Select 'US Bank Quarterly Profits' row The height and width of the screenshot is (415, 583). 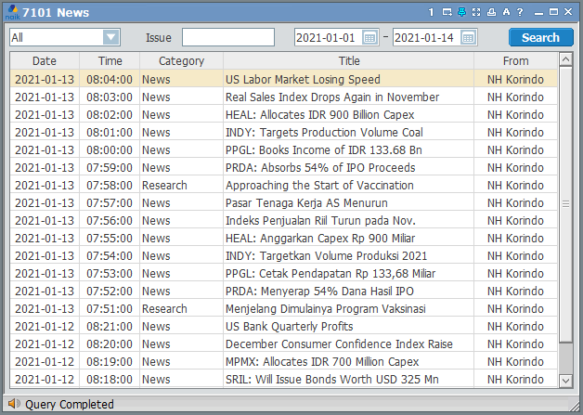[289, 327]
